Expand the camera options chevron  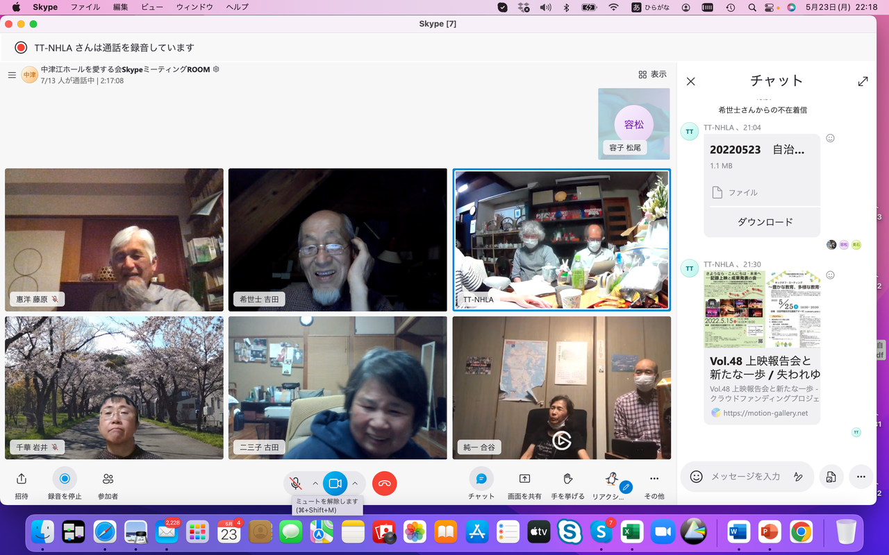tap(355, 483)
